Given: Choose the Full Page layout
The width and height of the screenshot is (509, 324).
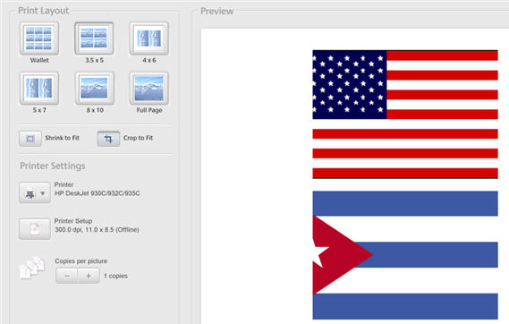Looking at the screenshot, I should click(149, 89).
